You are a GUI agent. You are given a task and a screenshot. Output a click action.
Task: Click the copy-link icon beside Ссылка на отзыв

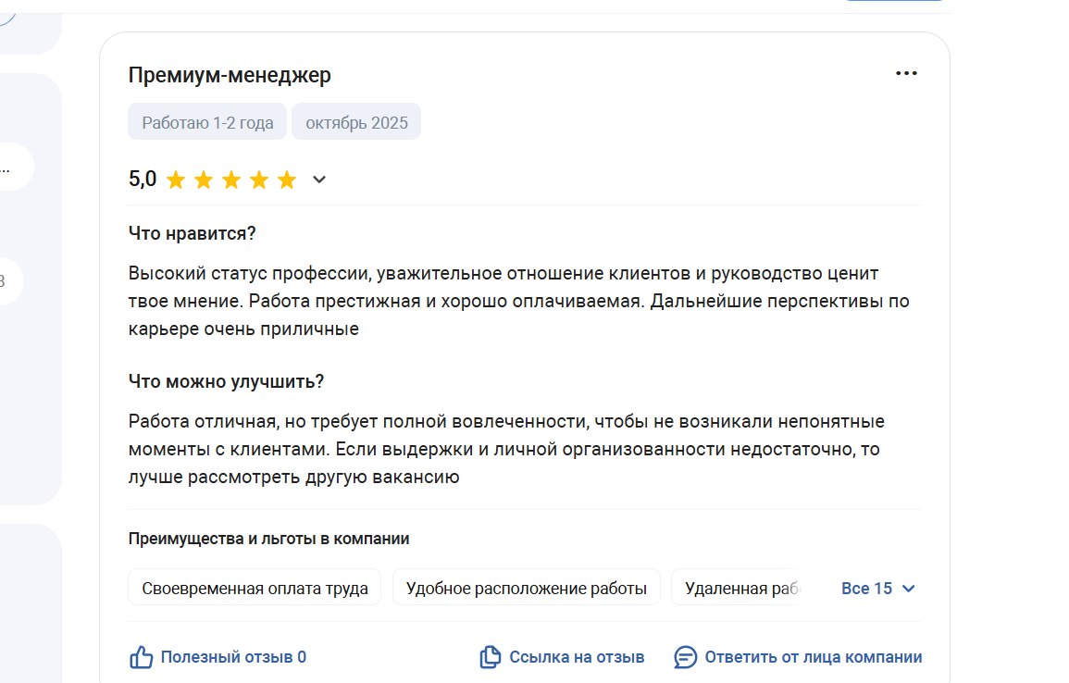(491, 657)
